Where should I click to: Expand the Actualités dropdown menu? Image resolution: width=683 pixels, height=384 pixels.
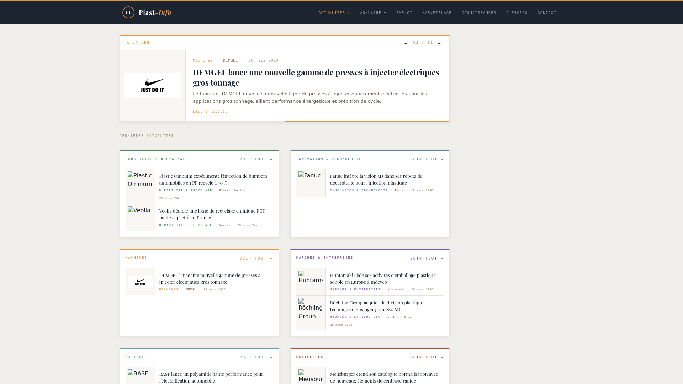coord(334,13)
